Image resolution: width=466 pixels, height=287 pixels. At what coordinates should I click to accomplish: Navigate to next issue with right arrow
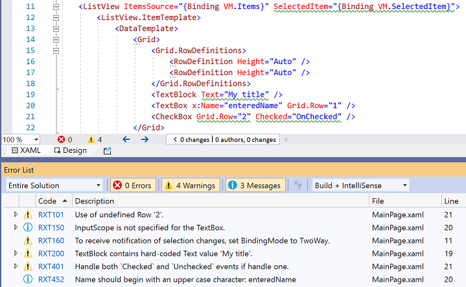coord(145,139)
